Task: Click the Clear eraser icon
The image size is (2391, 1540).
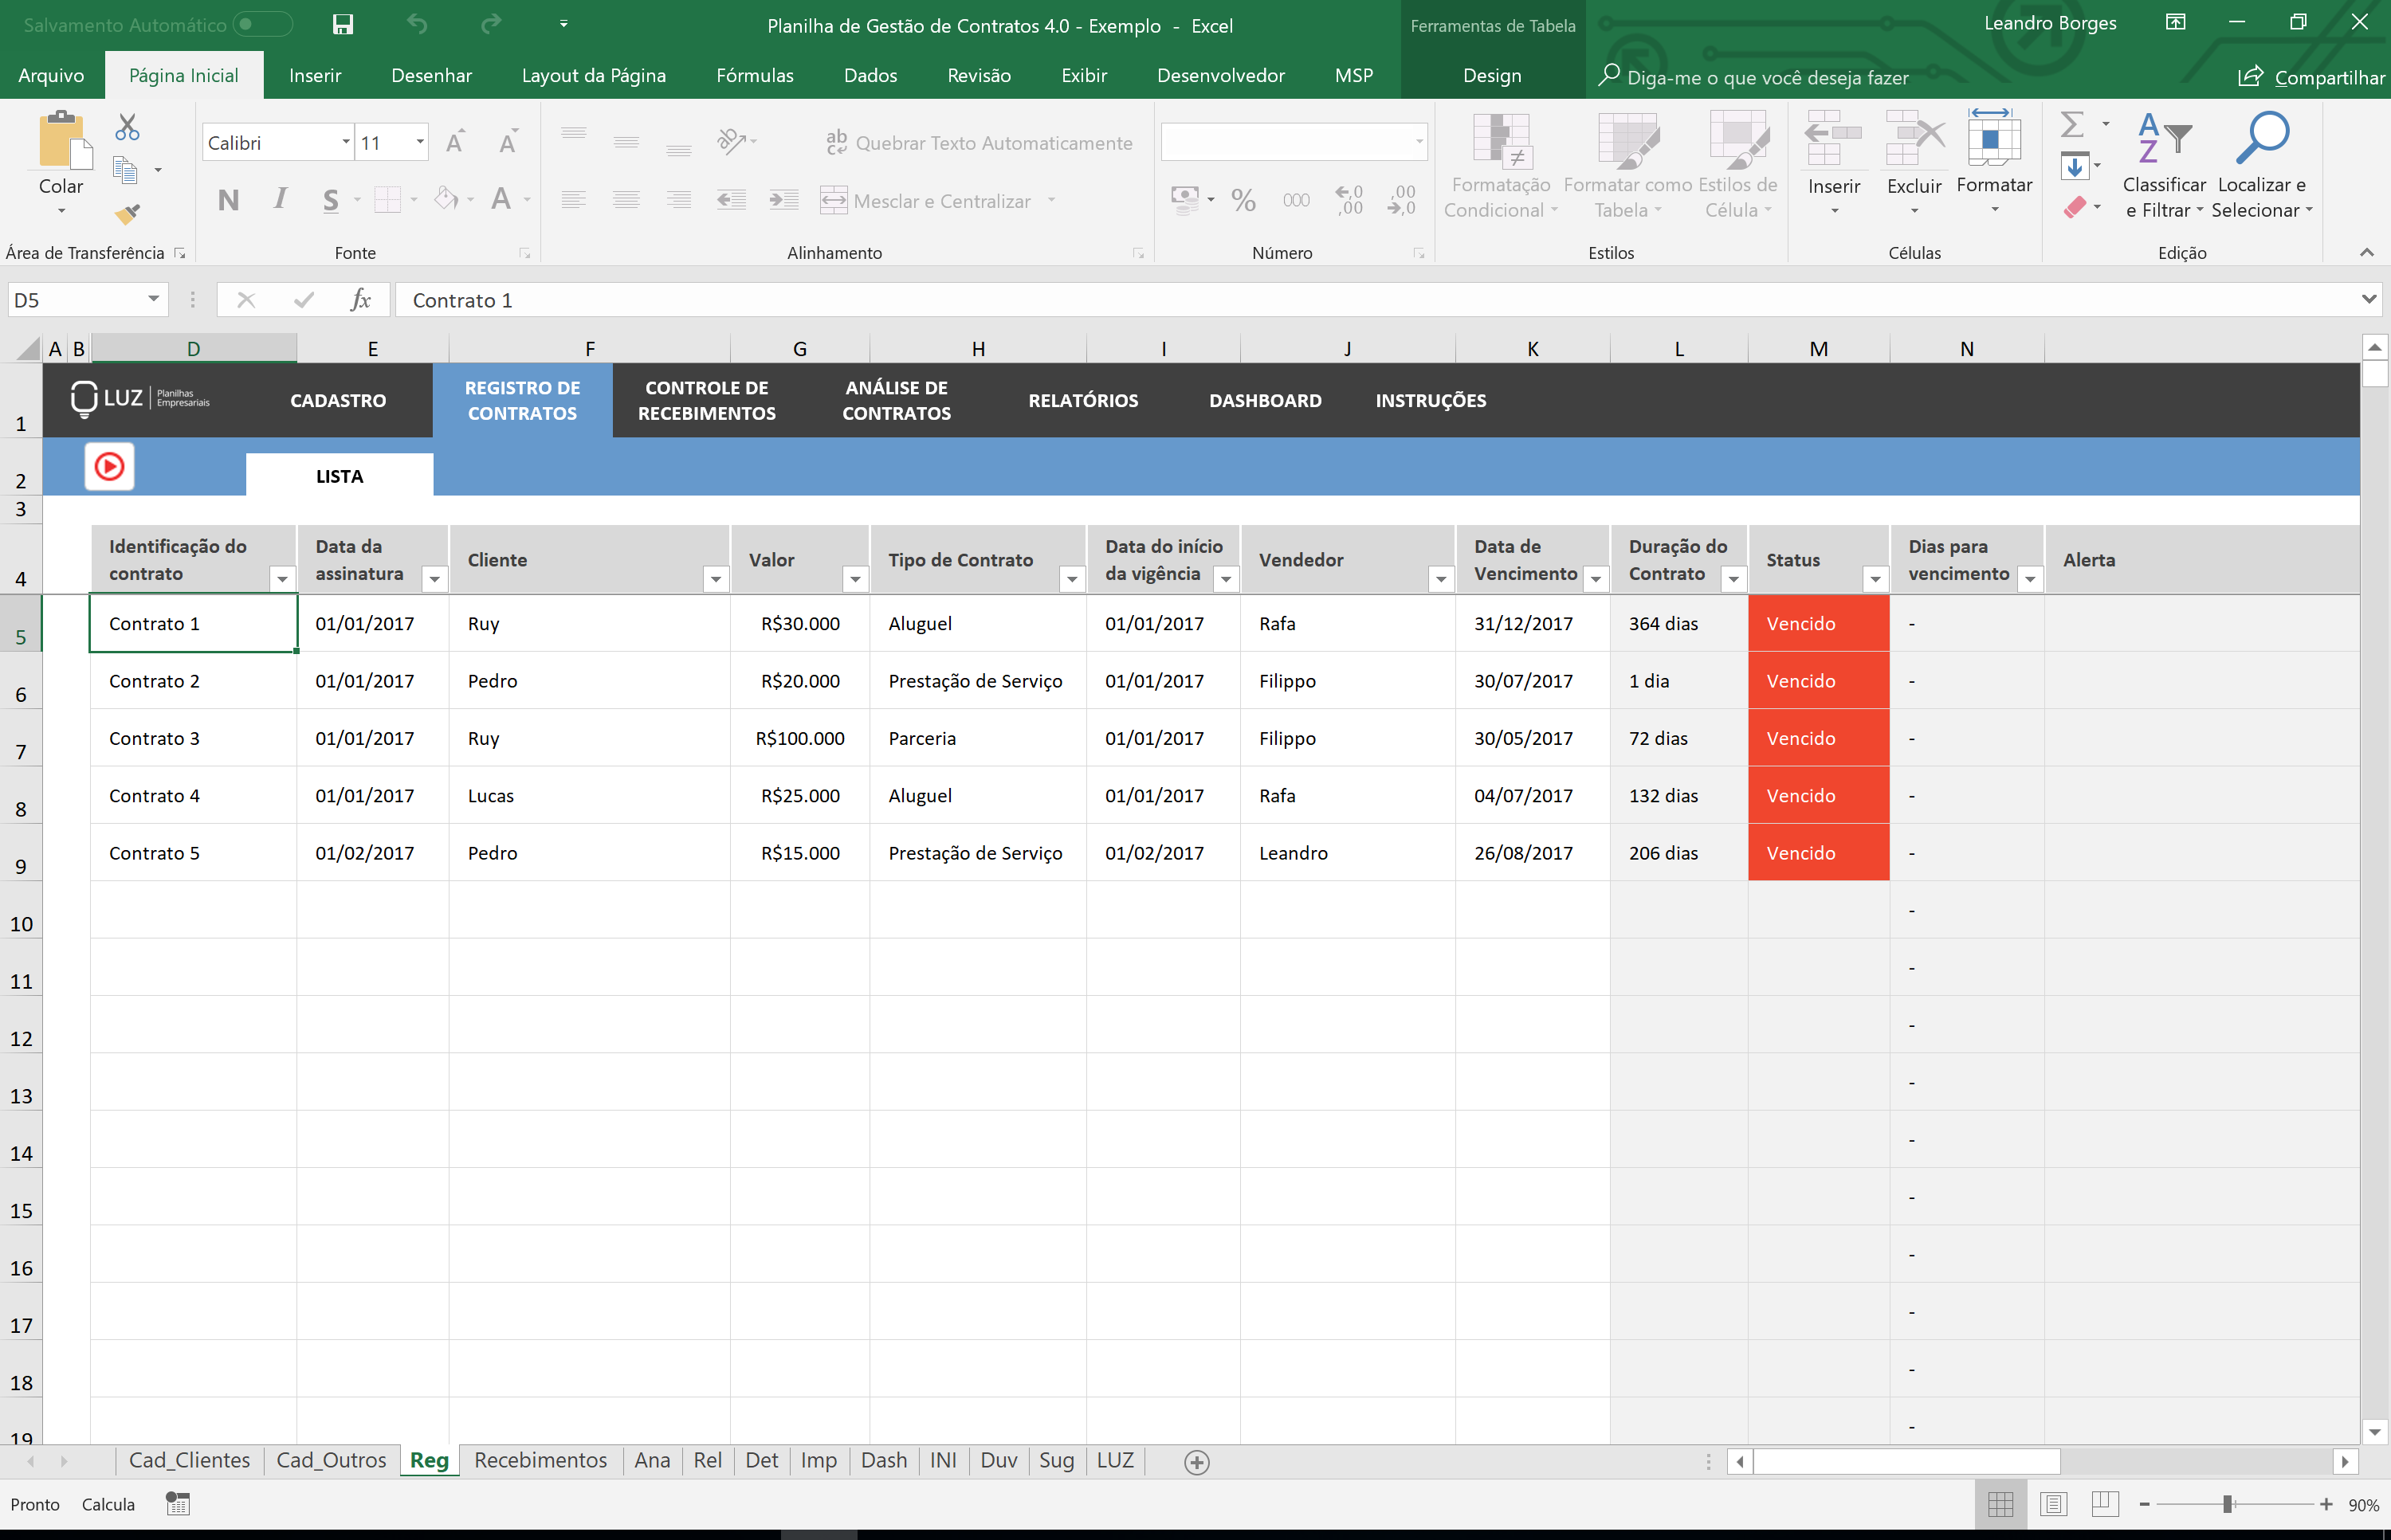Action: click(2076, 207)
